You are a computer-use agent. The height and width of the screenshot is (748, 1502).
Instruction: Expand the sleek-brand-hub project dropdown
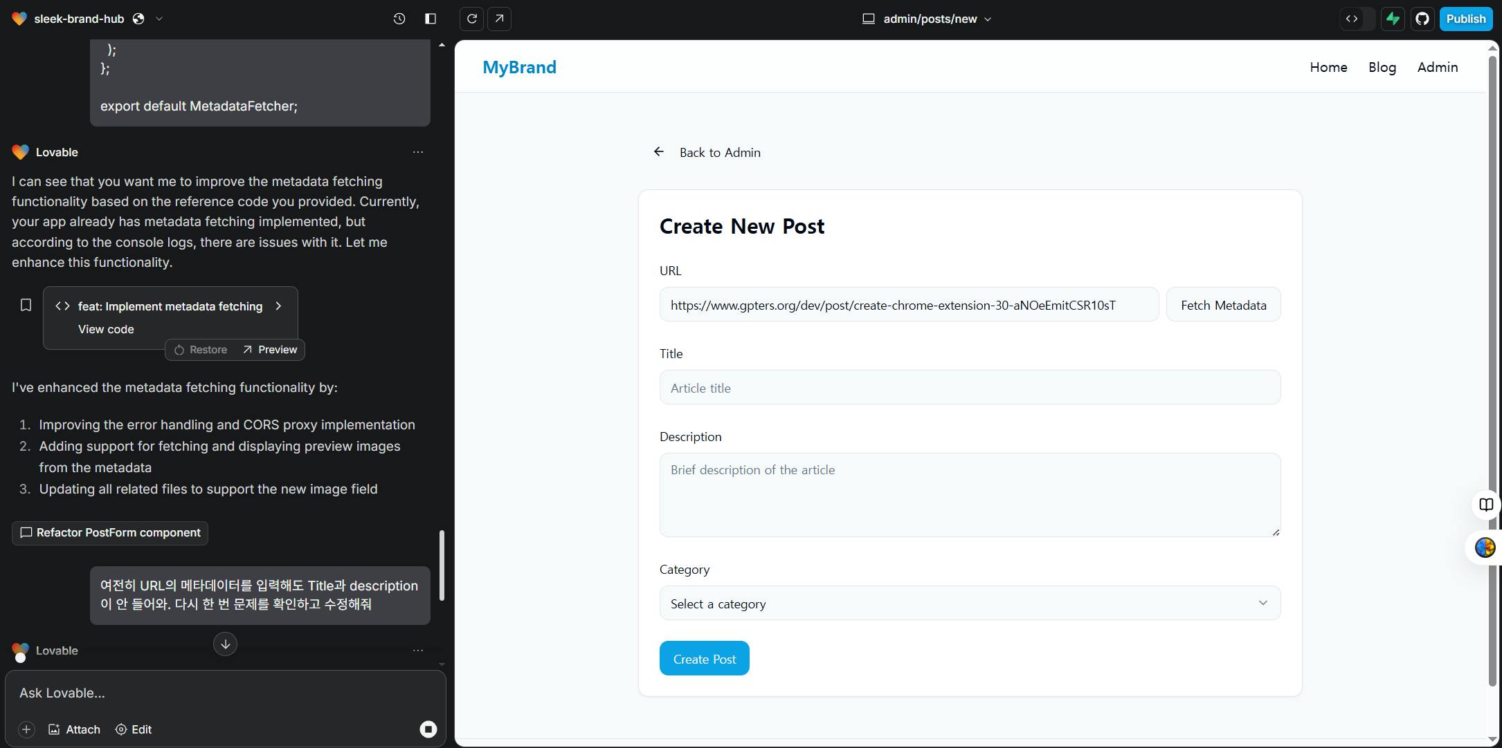159,19
